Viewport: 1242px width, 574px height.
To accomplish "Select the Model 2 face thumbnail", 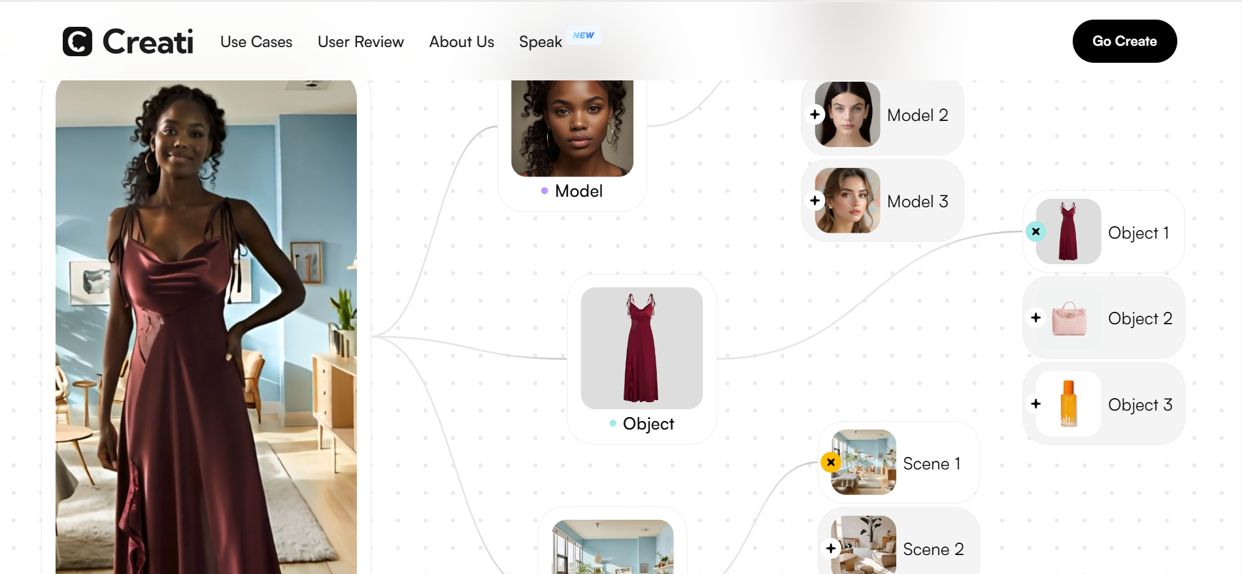I will 847,114.
